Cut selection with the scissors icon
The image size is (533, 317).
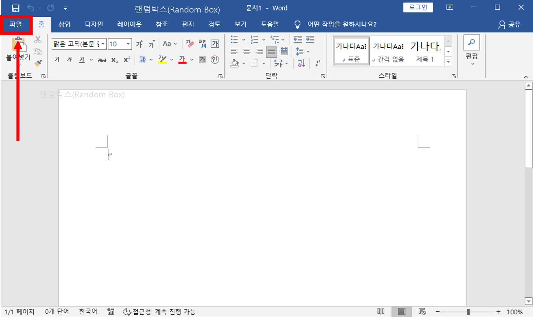pos(38,40)
